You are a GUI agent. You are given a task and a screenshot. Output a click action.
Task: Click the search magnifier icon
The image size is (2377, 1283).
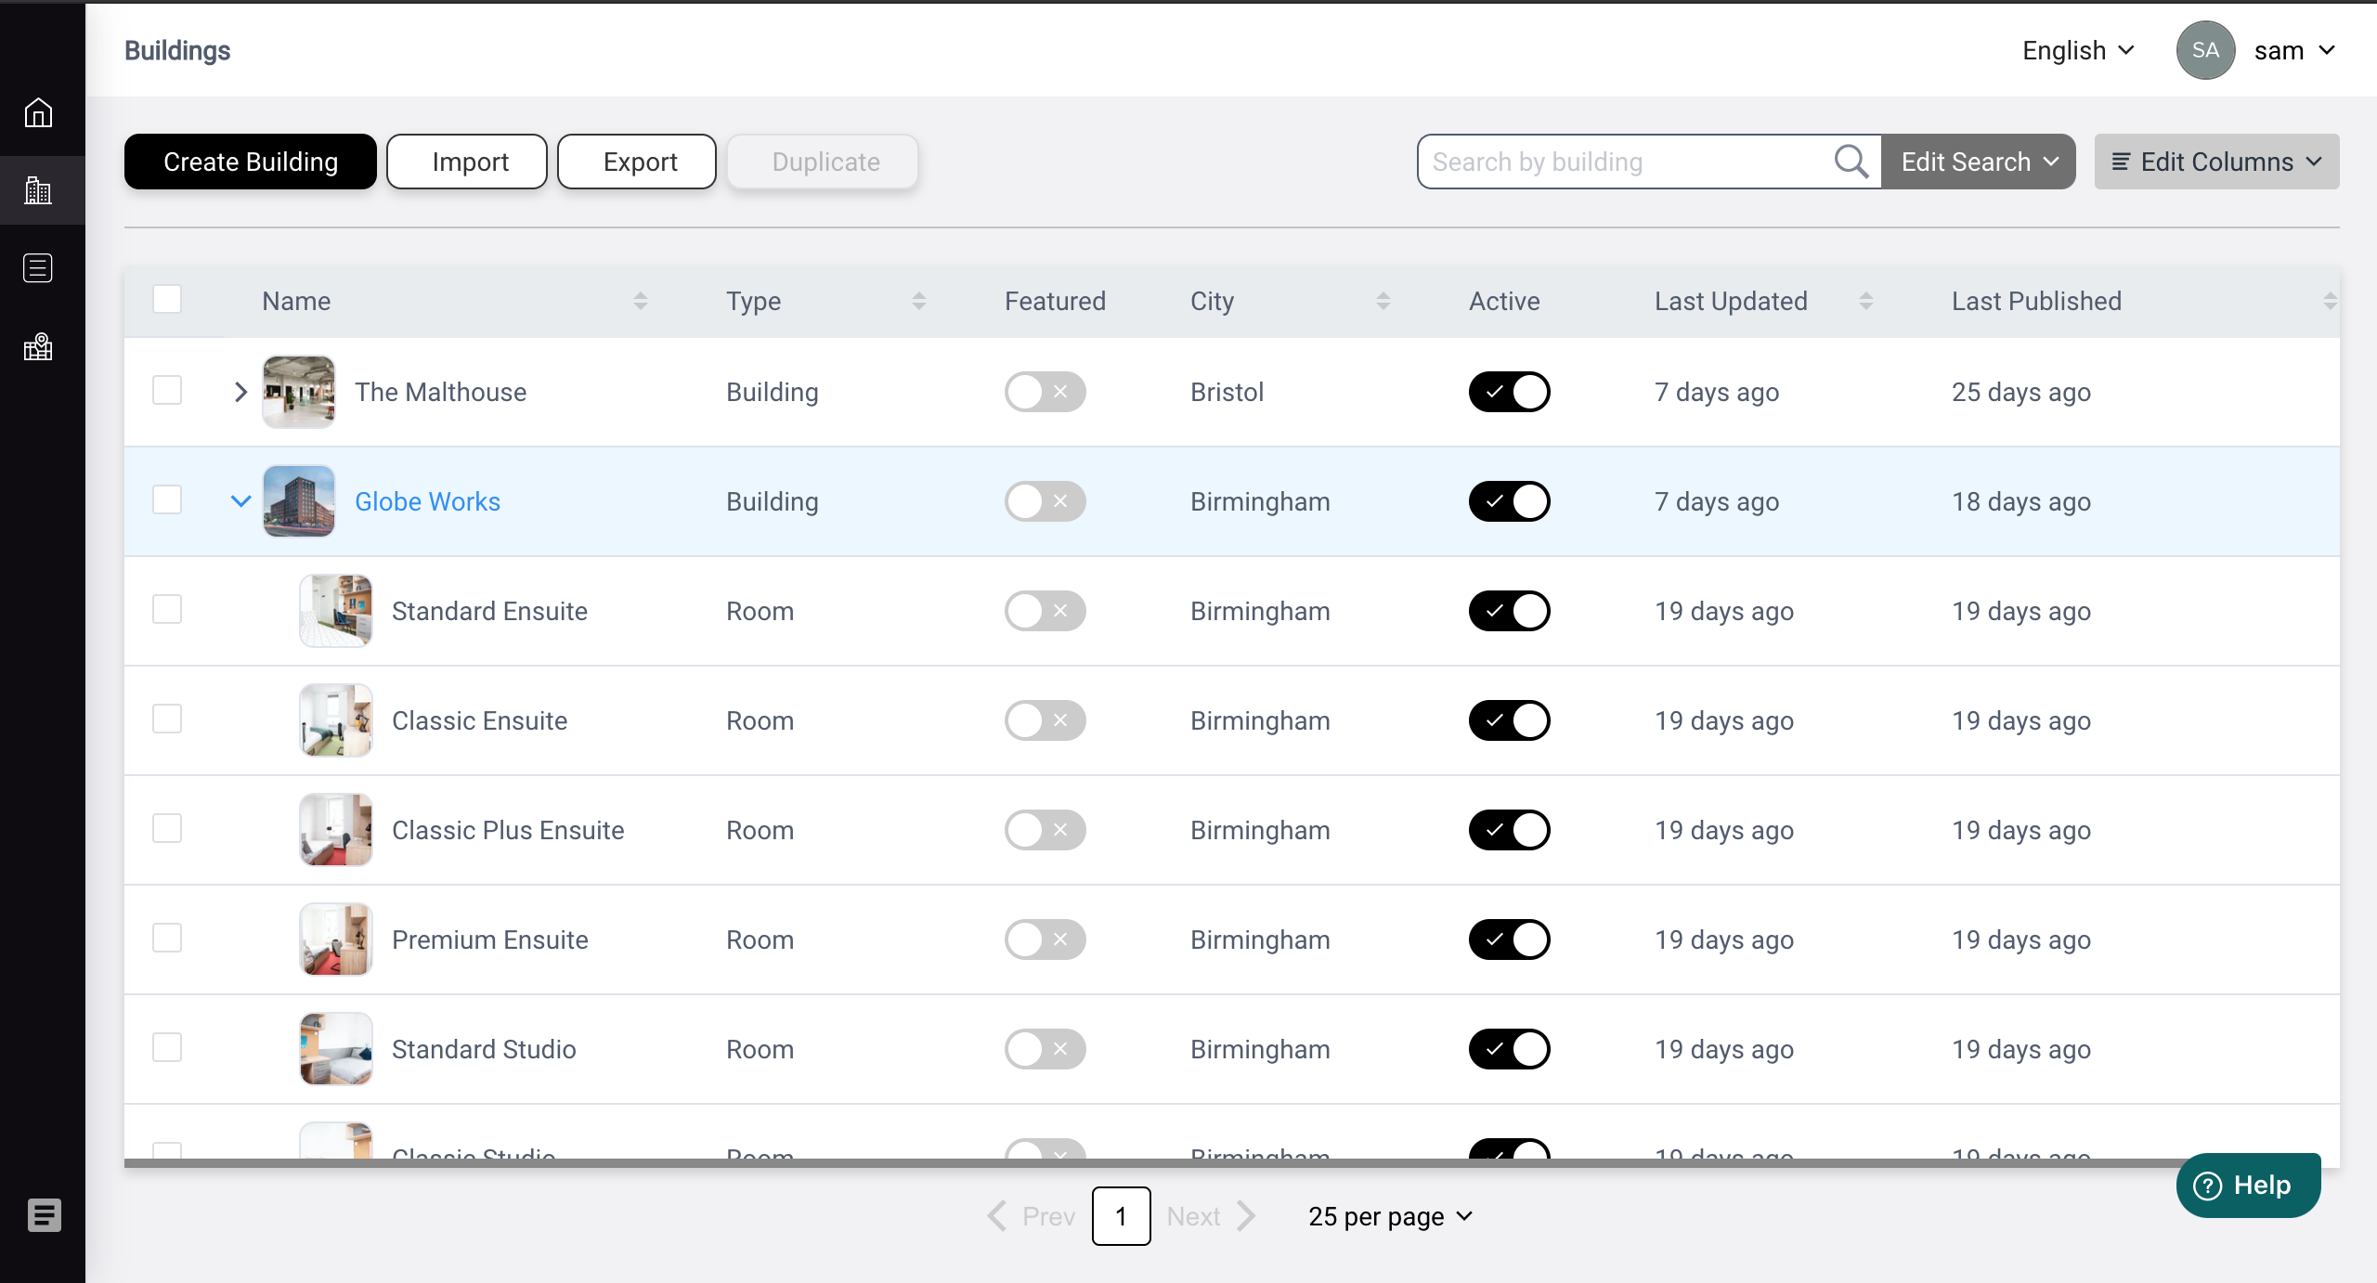pyautogui.click(x=1851, y=162)
